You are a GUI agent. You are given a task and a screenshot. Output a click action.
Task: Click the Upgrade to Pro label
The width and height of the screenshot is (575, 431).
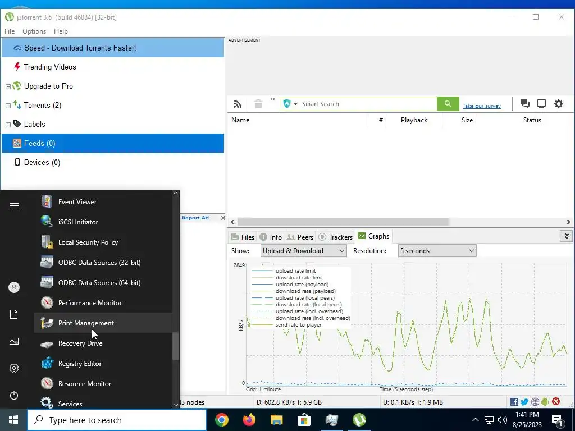[x=48, y=86]
